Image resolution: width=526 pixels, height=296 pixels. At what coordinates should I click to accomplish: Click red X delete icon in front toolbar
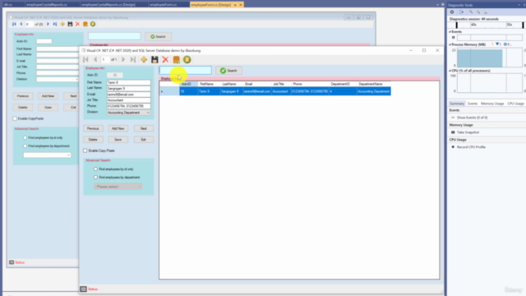coord(165,60)
